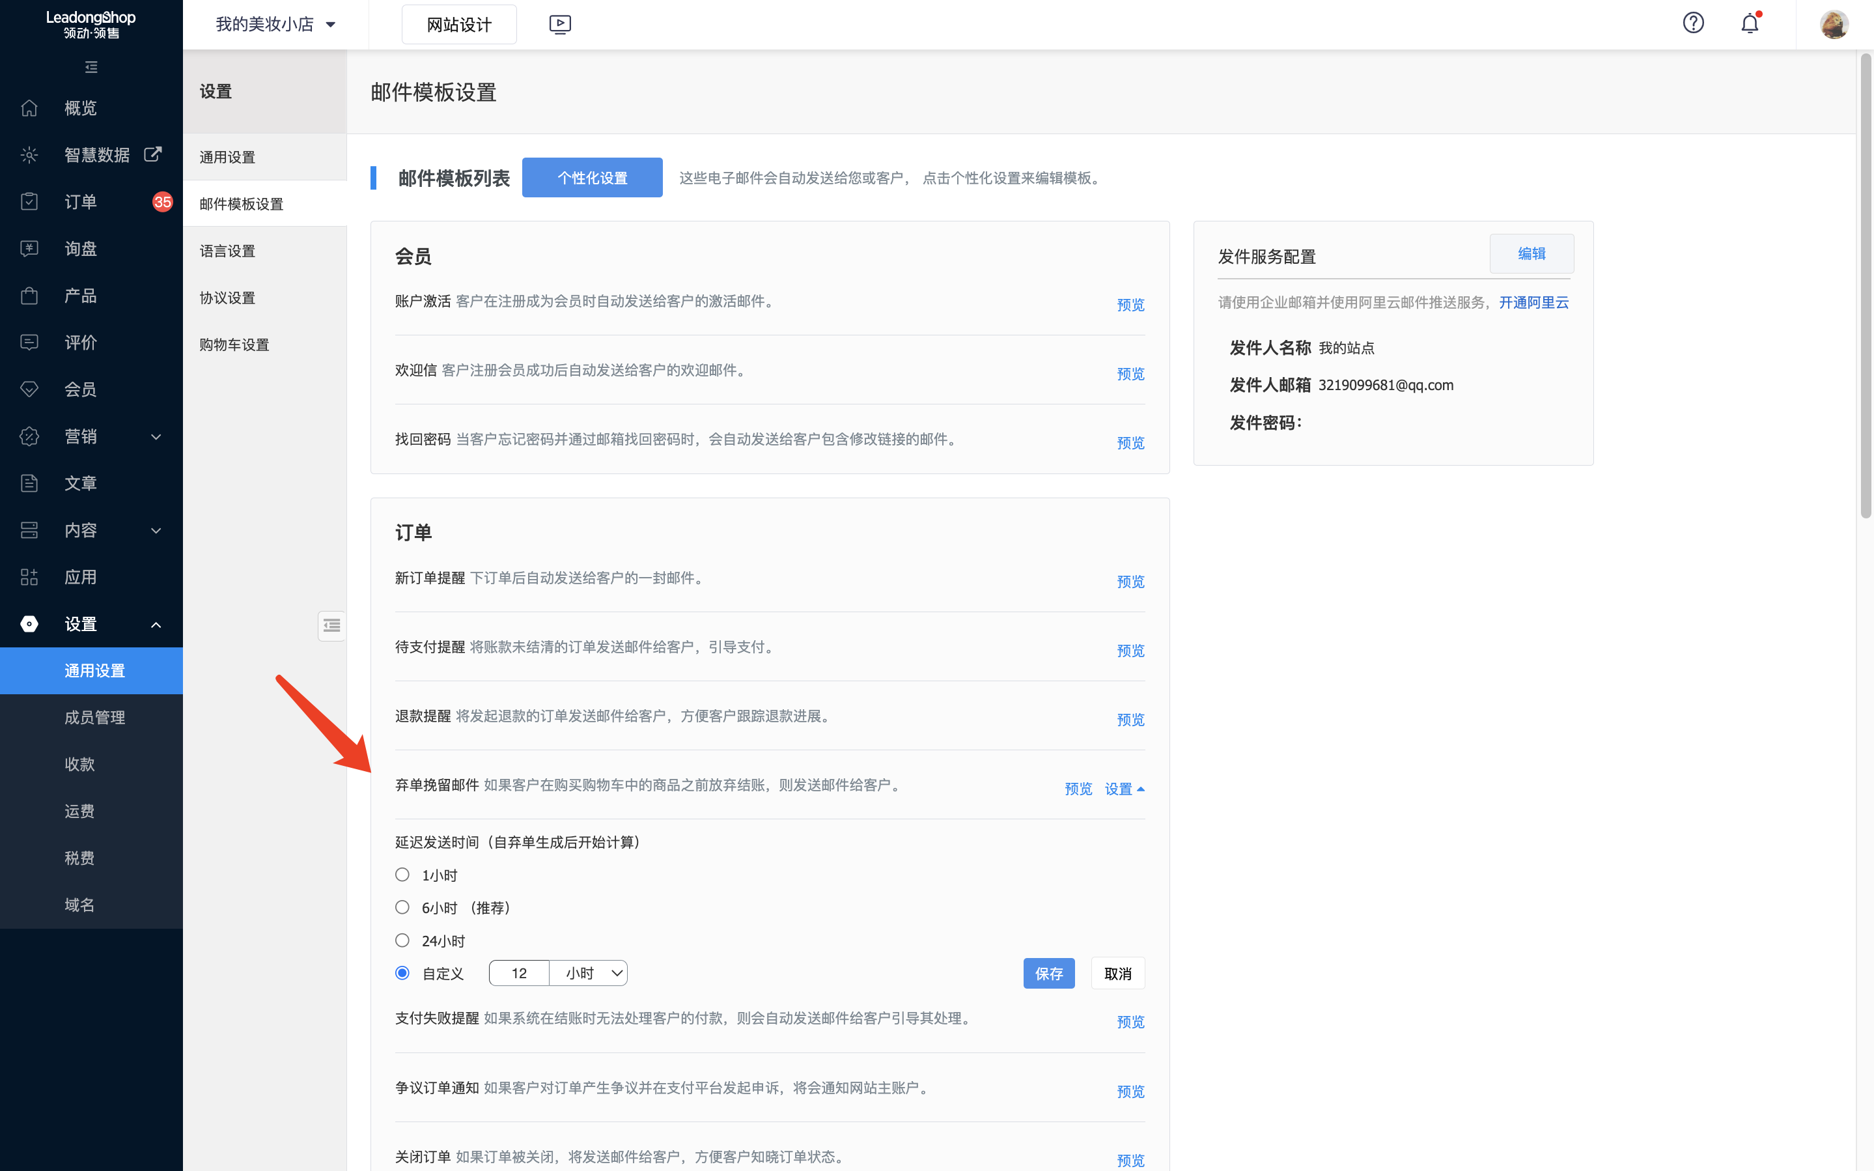Select the 24小时 delay radio button
The height and width of the screenshot is (1171, 1874).
coord(402,940)
